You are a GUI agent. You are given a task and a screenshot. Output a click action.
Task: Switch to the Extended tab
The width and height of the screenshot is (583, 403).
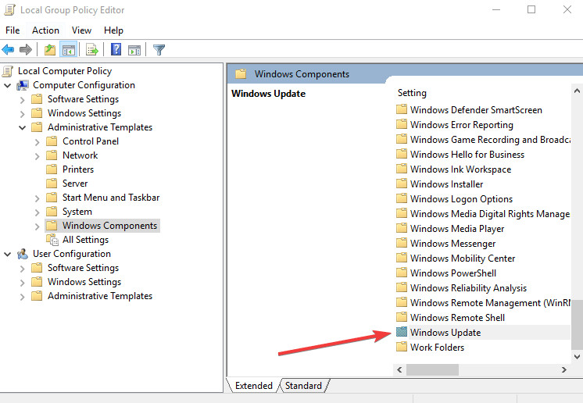tap(253, 386)
